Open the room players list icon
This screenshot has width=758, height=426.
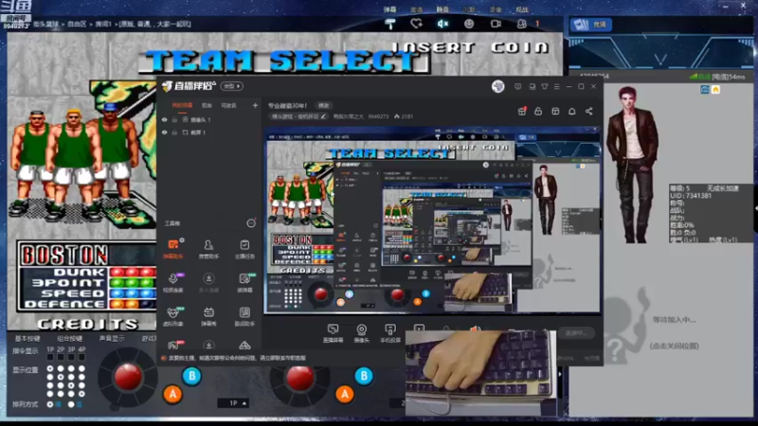[522, 24]
